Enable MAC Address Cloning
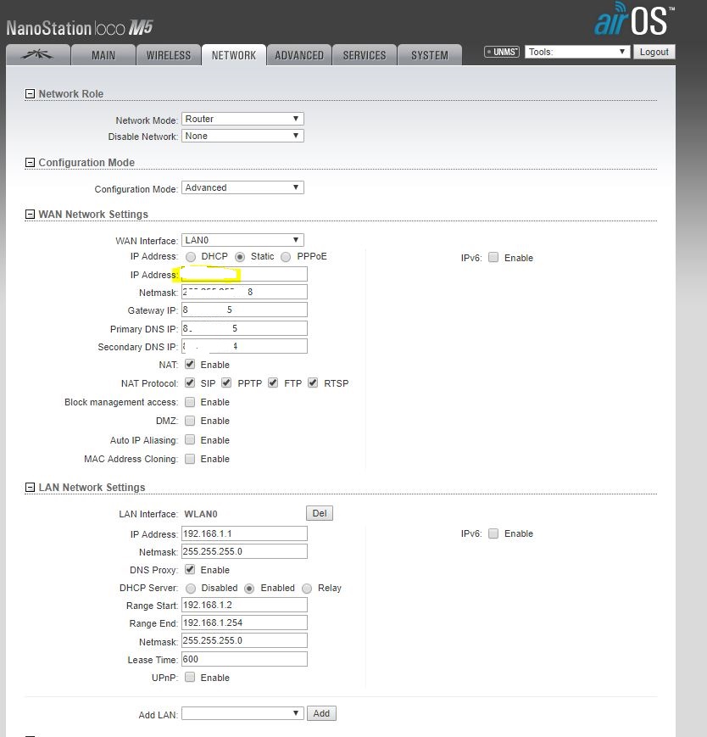The image size is (707, 737). pos(190,459)
